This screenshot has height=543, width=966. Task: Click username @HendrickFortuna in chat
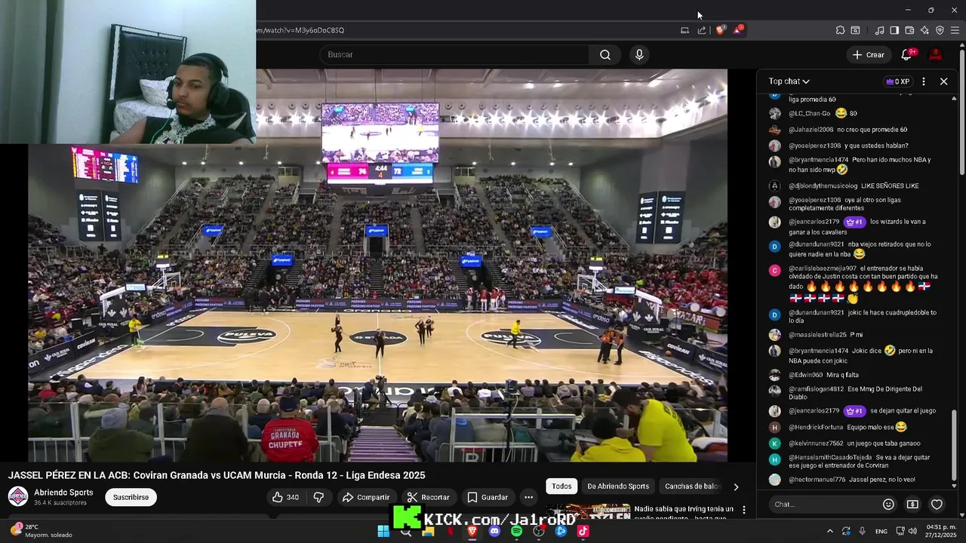[x=816, y=427]
